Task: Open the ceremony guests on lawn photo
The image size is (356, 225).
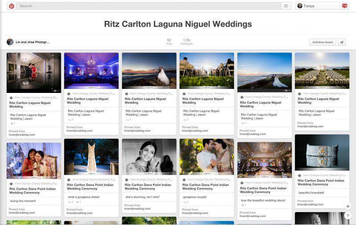Action: 206,71
